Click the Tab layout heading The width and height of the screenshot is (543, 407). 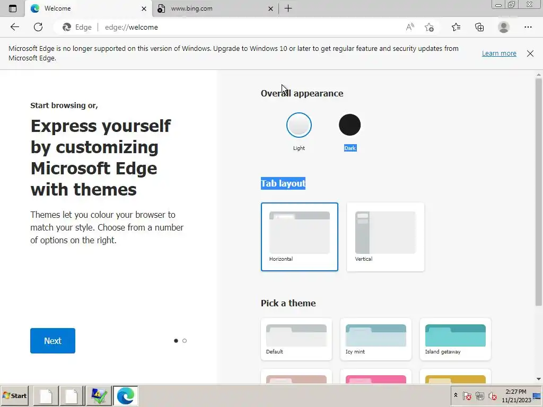283,183
